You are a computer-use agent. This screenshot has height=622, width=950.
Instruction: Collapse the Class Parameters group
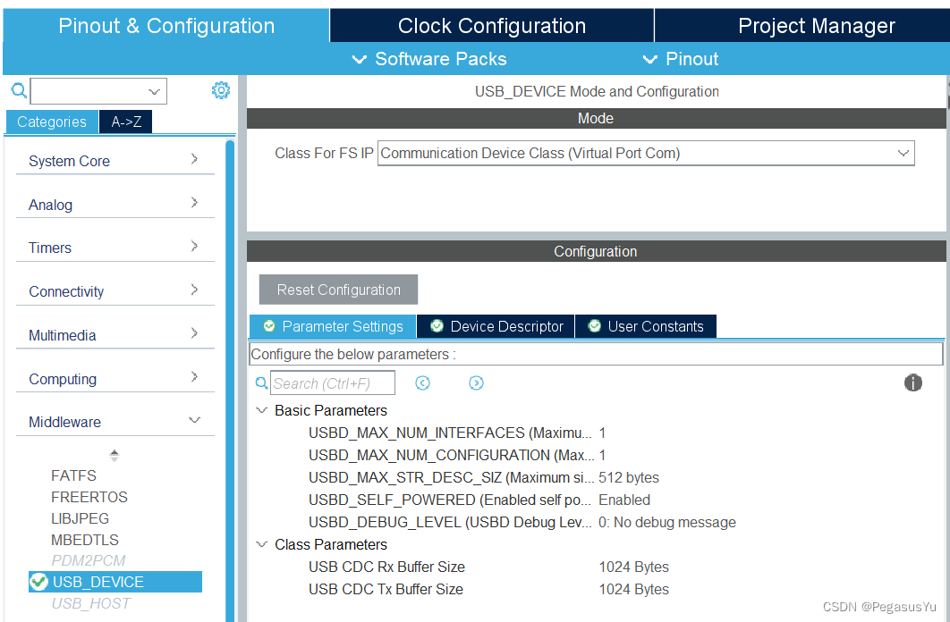tap(262, 544)
